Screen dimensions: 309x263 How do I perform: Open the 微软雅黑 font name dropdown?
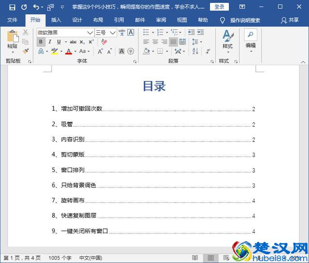click(90, 33)
